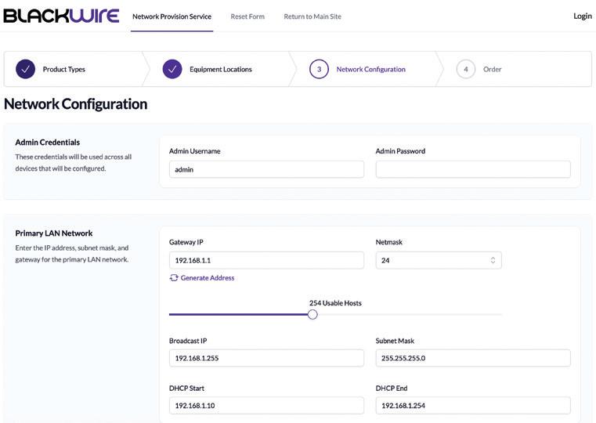Click the Admin Username label
596x423 pixels.
click(x=194, y=151)
